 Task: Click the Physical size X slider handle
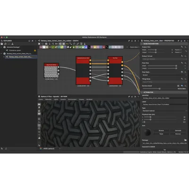(150, 117)
